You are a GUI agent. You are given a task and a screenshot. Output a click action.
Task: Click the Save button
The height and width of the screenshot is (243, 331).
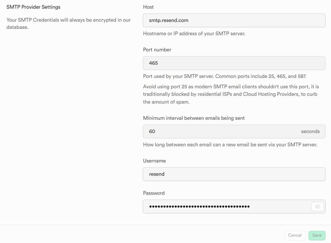317,235
